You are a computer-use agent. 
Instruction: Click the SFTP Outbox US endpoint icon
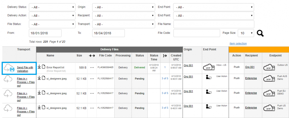[269, 68]
